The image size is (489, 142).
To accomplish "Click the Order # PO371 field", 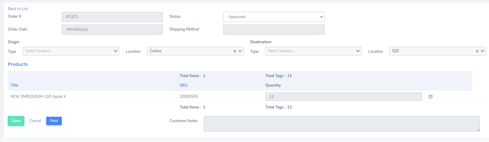I will pos(112,17).
